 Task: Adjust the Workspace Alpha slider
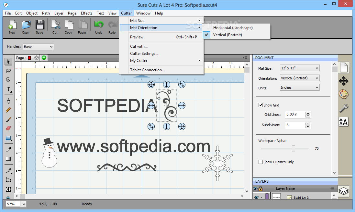pos(294,148)
